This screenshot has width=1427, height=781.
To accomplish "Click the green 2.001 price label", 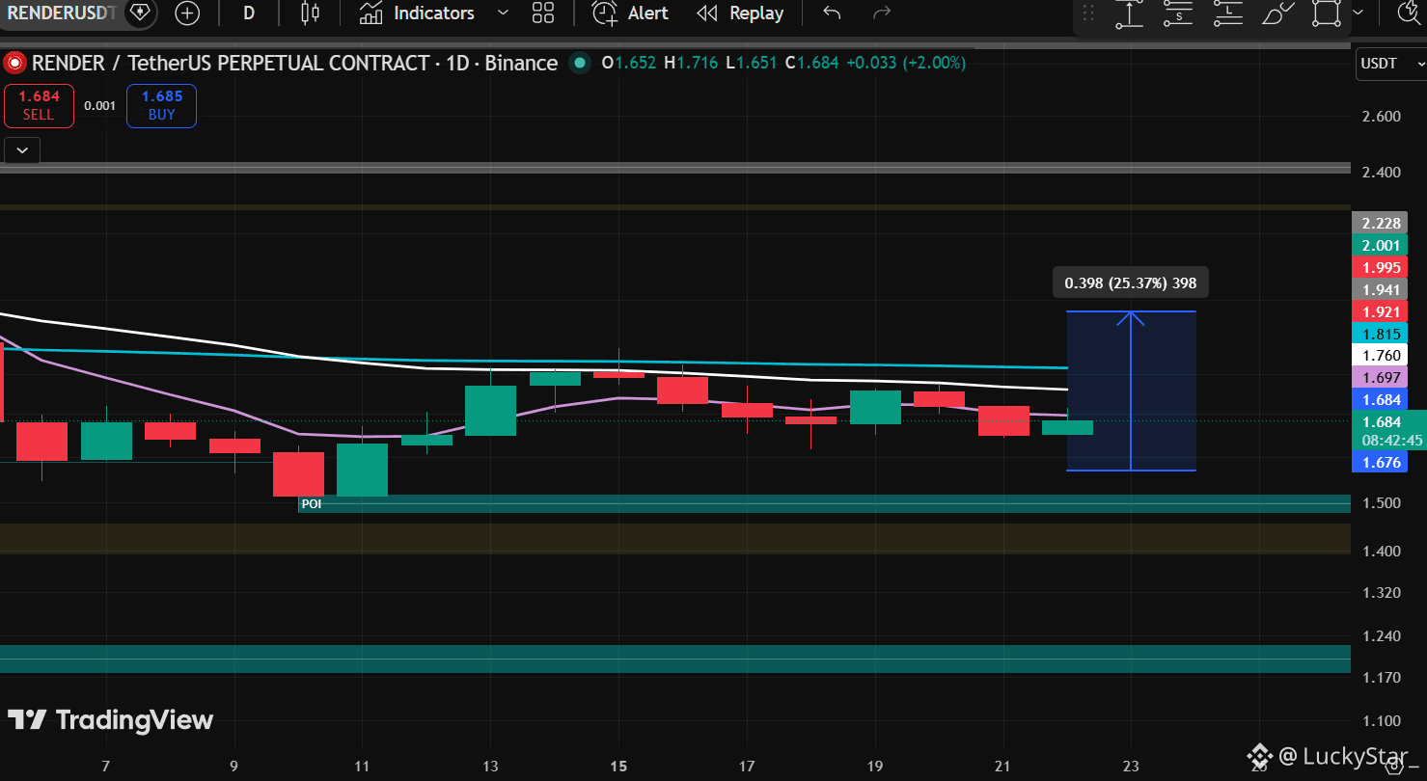I will coord(1382,245).
